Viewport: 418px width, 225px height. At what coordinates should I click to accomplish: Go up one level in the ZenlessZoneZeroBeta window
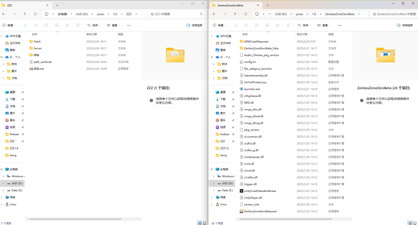[235, 14]
